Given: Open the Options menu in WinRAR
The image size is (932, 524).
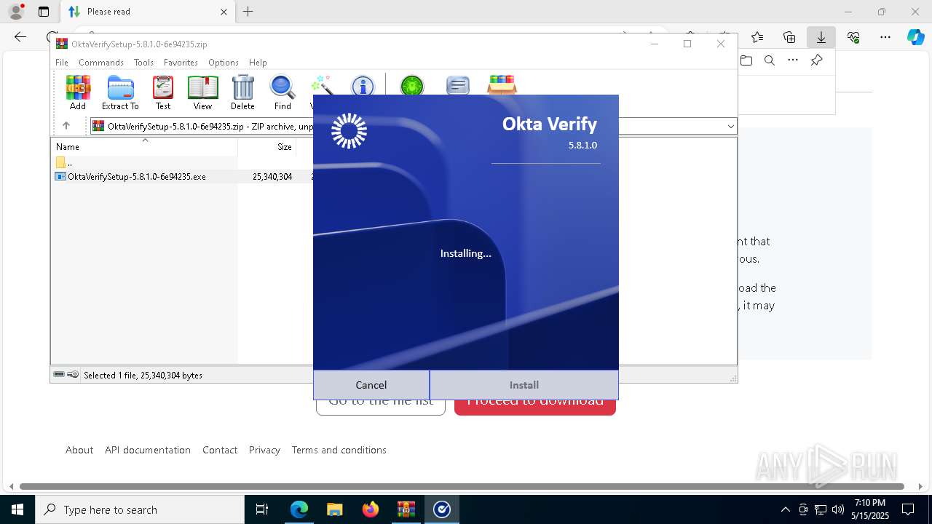Looking at the screenshot, I should click(x=224, y=63).
